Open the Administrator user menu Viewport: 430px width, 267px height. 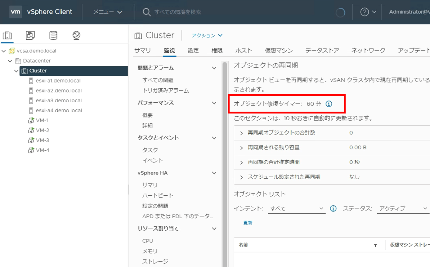coord(410,12)
